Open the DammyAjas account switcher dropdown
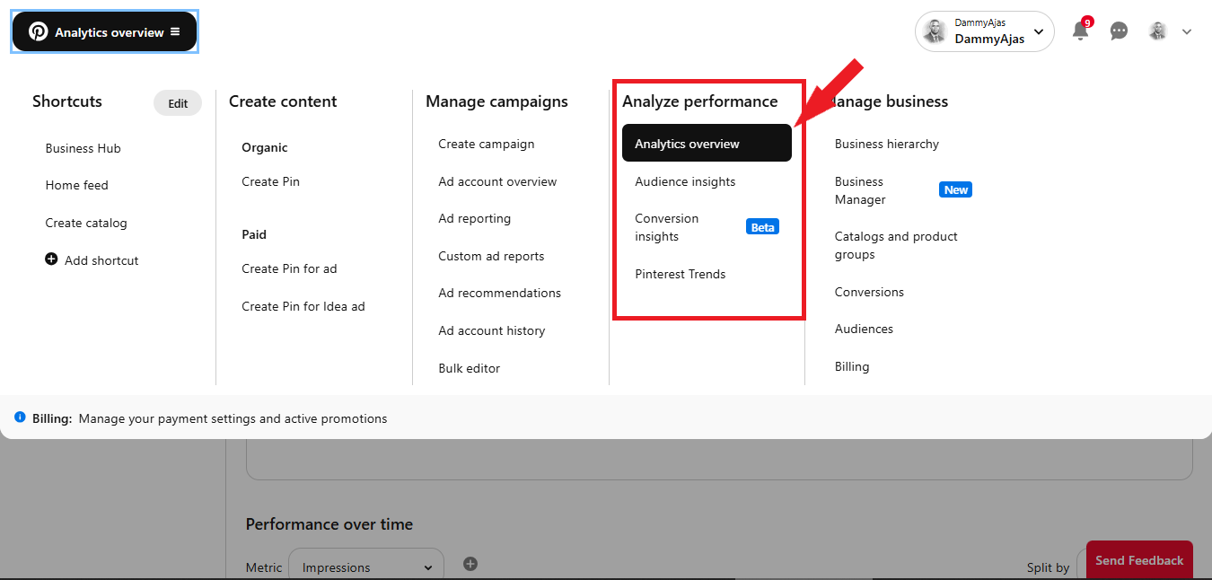1212x580 pixels. (x=985, y=31)
